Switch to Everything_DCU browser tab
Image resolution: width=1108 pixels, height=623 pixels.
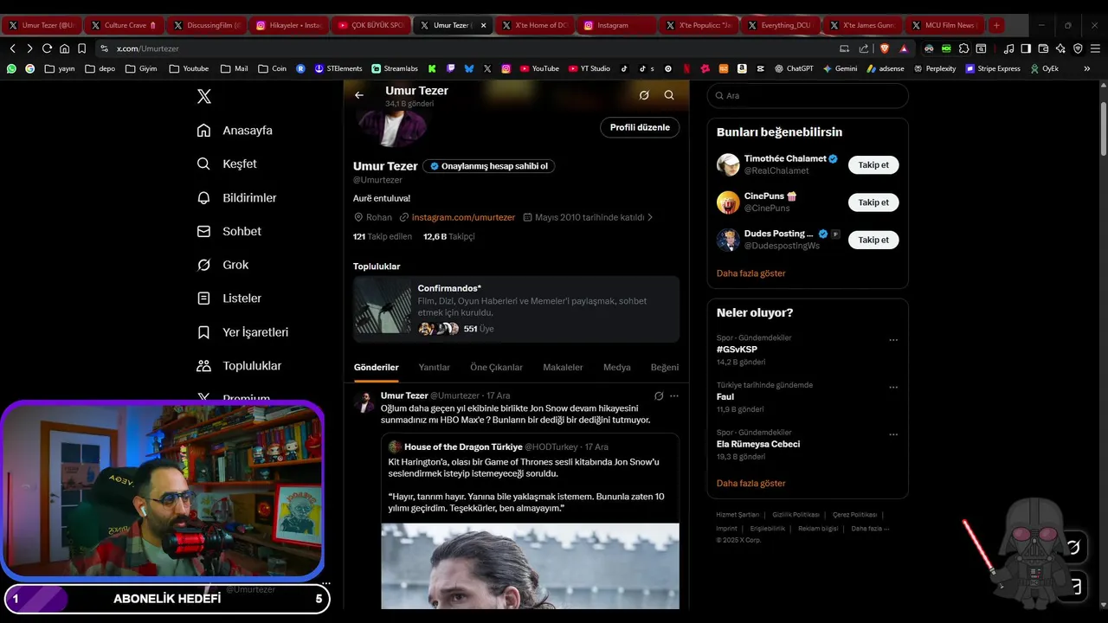(781, 25)
